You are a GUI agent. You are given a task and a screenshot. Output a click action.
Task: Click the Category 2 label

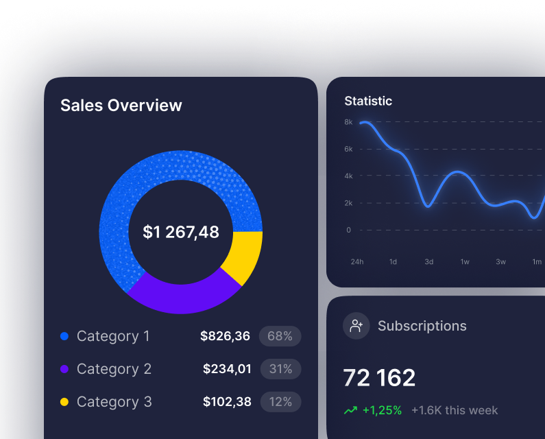114,369
